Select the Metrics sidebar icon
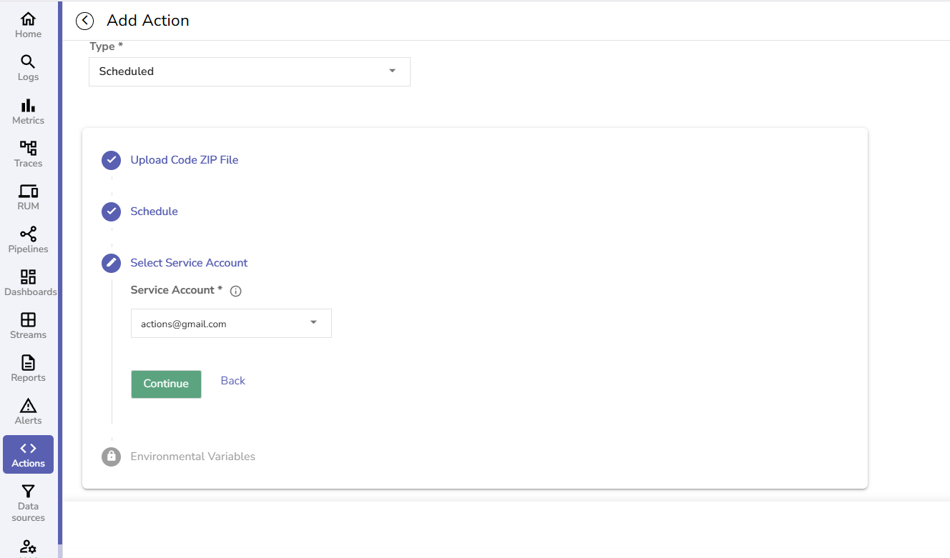This screenshot has height=558, width=950. click(28, 111)
